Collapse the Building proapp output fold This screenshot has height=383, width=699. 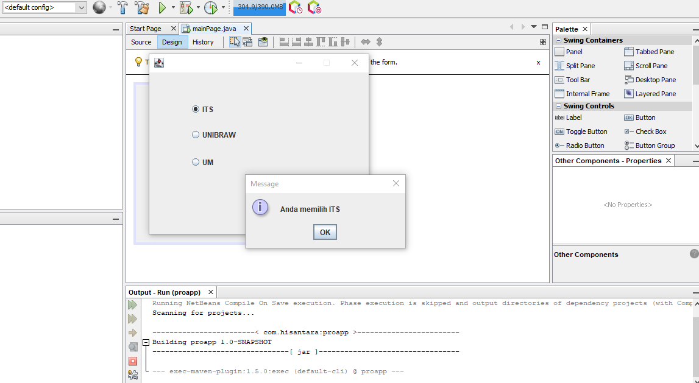click(146, 342)
